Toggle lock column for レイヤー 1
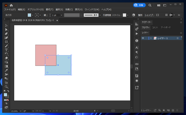The height and width of the screenshot is (115, 186). (146, 38)
